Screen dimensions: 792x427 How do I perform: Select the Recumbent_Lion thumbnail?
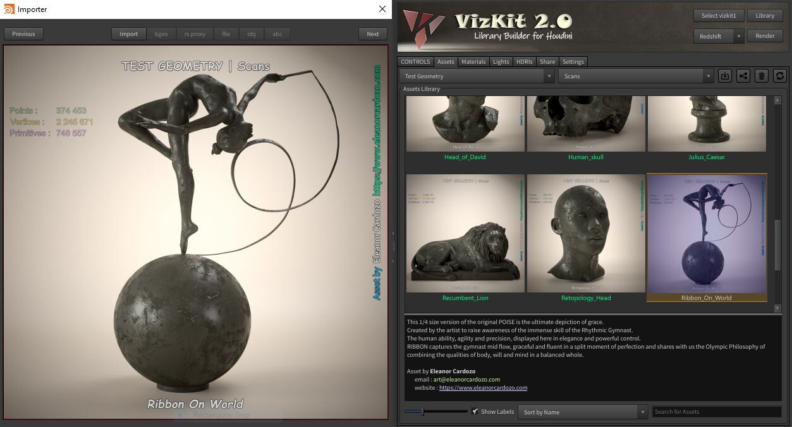[465, 234]
